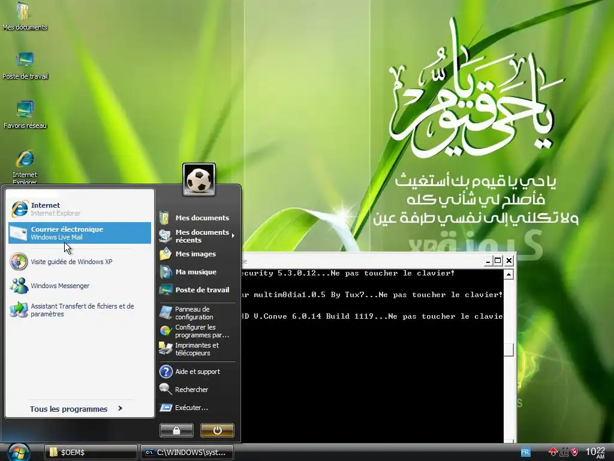
Task: Open Rechercher from Start menu
Action: 197,389
